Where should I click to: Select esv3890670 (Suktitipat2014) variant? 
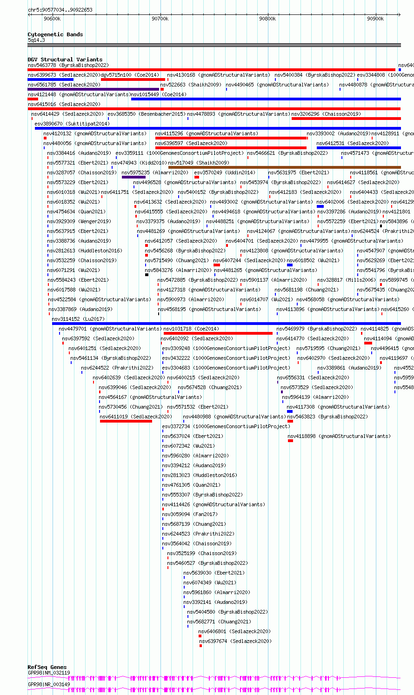(x=72, y=124)
